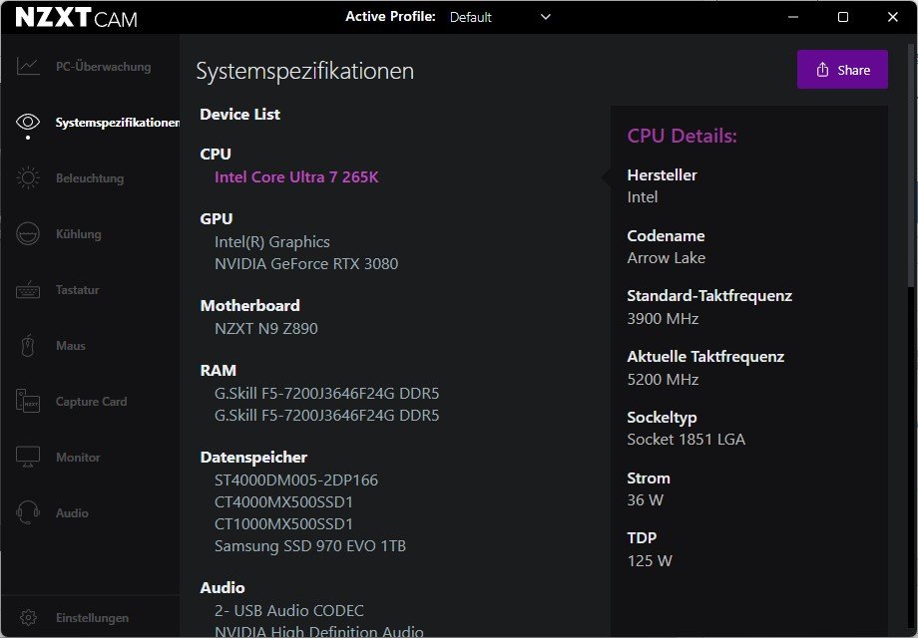Select Intel(R) Graphics device
The image size is (918, 638).
[272, 242]
